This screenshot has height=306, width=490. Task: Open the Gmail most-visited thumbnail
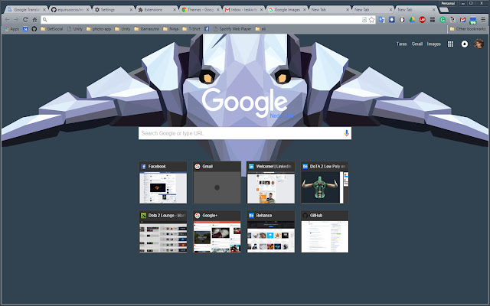pyautogui.click(x=217, y=183)
